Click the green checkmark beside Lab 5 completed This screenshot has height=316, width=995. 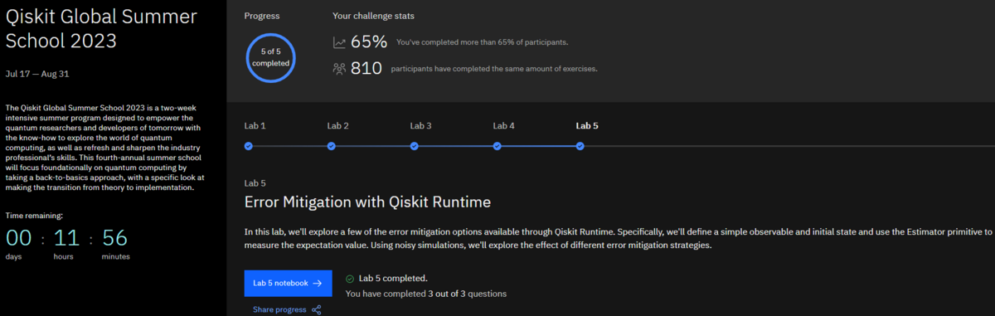click(x=350, y=279)
